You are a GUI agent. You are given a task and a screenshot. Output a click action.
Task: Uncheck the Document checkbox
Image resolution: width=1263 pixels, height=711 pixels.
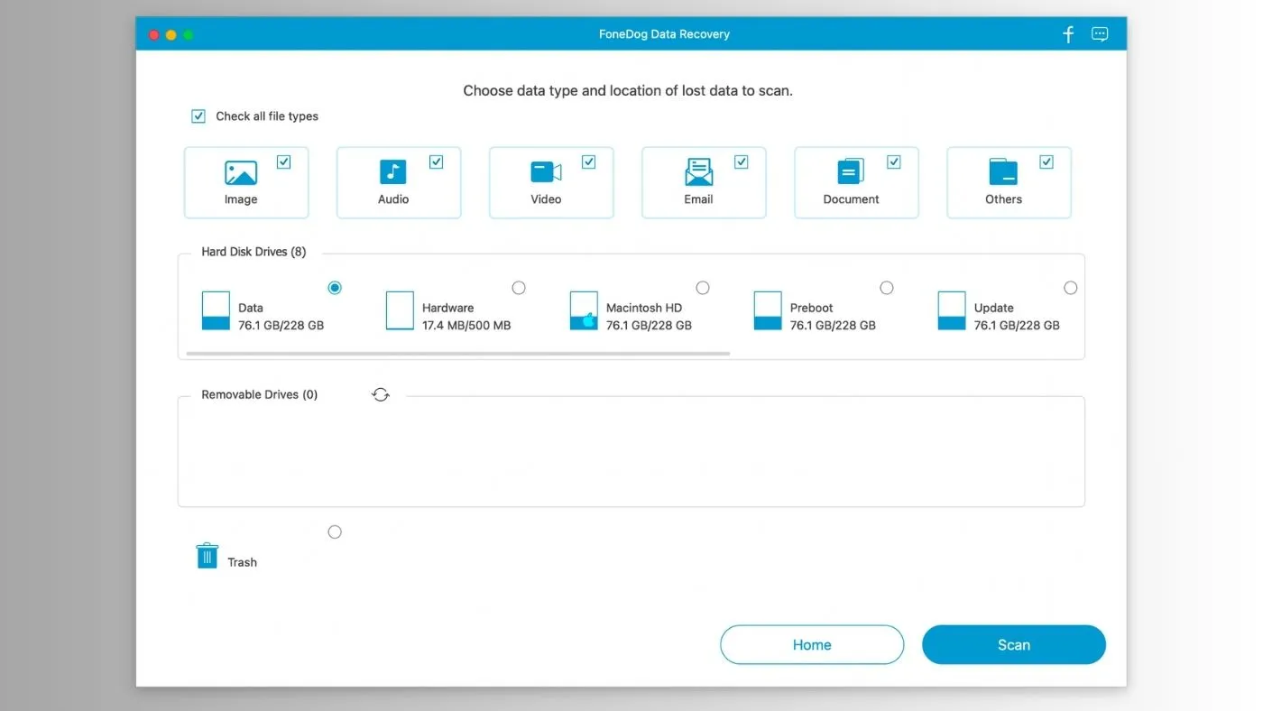(894, 162)
